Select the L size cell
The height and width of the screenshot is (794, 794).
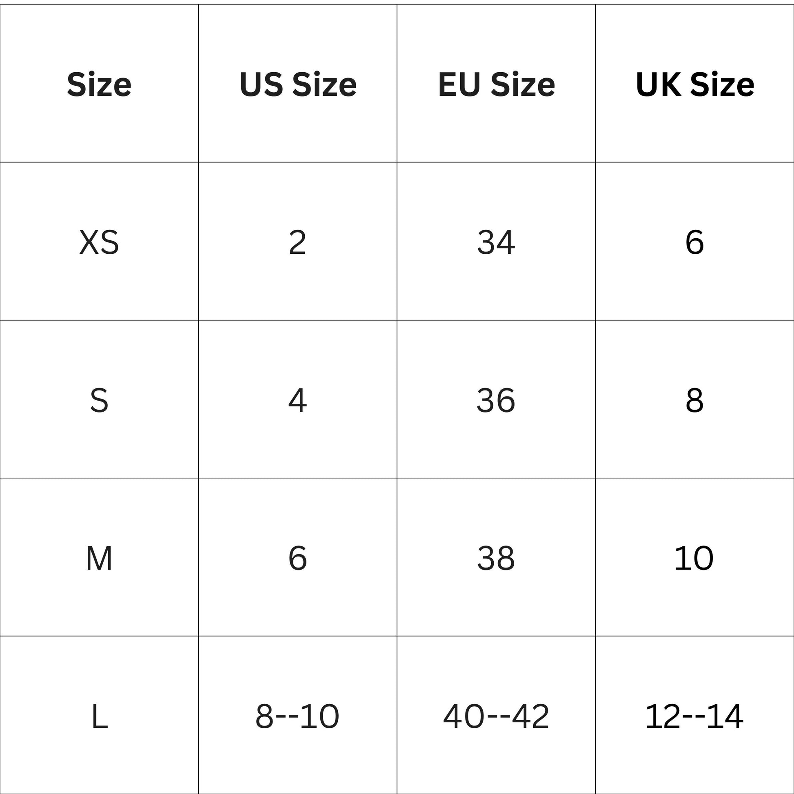tap(99, 716)
